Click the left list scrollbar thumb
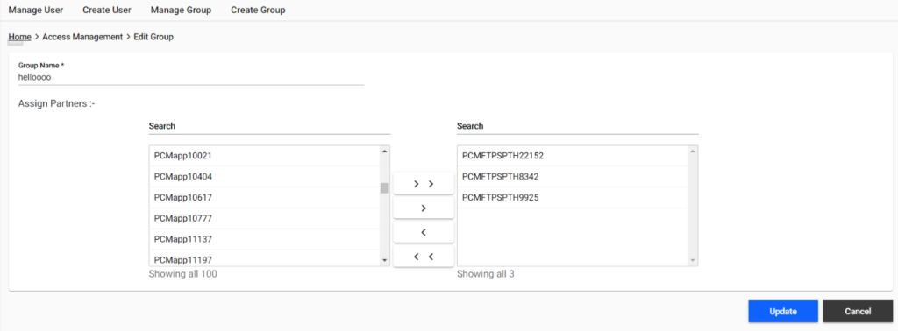The width and height of the screenshot is (898, 331). (384, 188)
